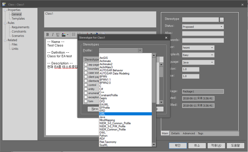
Task: Click profile list scrollbar up arrow
Action: point(154,55)
